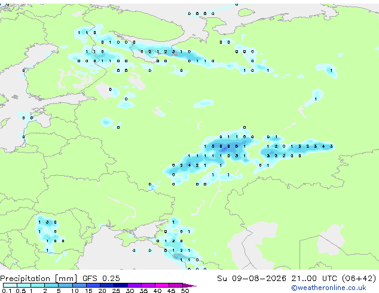Click the '21..00 UTC' time text
This screenshot has width=379, height=293.
(x=314, y=279)
